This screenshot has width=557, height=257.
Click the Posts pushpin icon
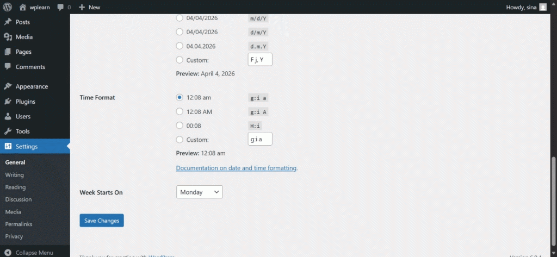8,22
